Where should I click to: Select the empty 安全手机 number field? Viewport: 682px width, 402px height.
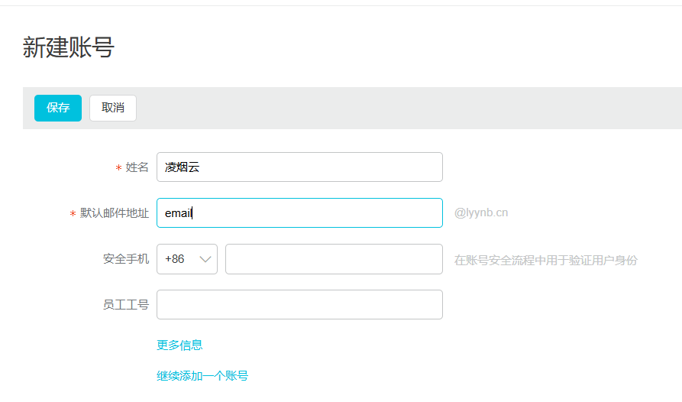334,259
